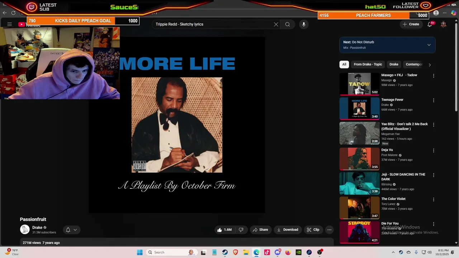Viewport: 459px width, 258px height.
Task: Select the All filter chip
Action: pyautogui.click(x=344, y=64)
